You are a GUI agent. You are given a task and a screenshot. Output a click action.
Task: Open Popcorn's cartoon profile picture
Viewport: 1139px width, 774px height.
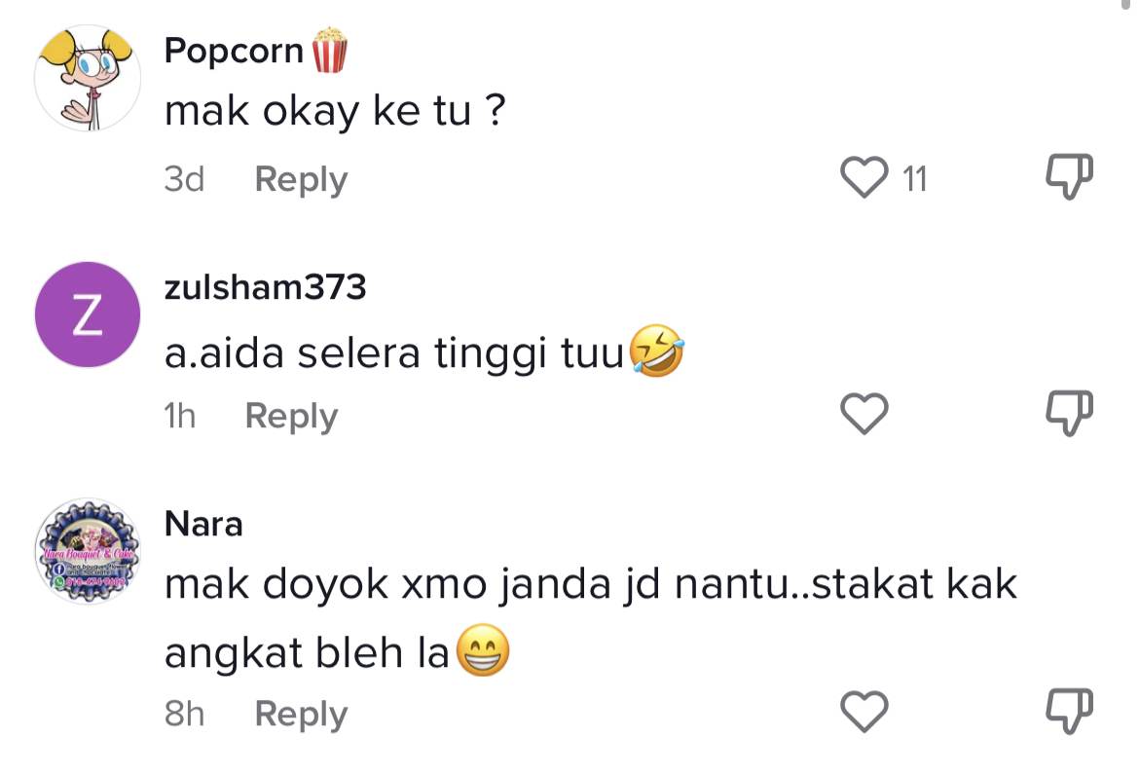coord(88,79)
